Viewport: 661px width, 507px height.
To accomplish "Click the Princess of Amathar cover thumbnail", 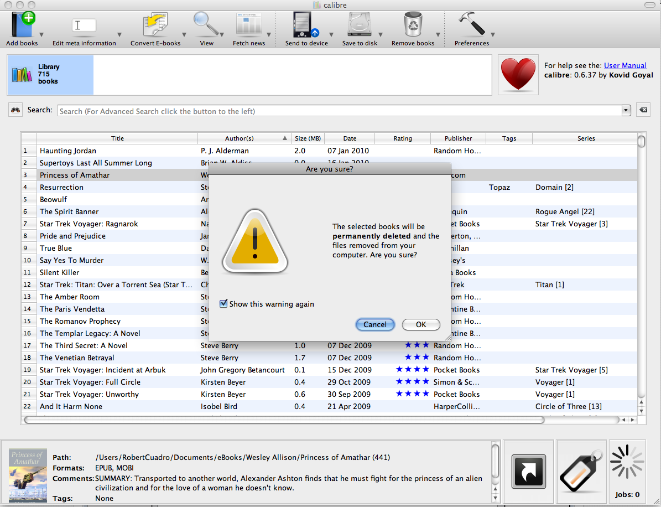I will tap(28, 474).
